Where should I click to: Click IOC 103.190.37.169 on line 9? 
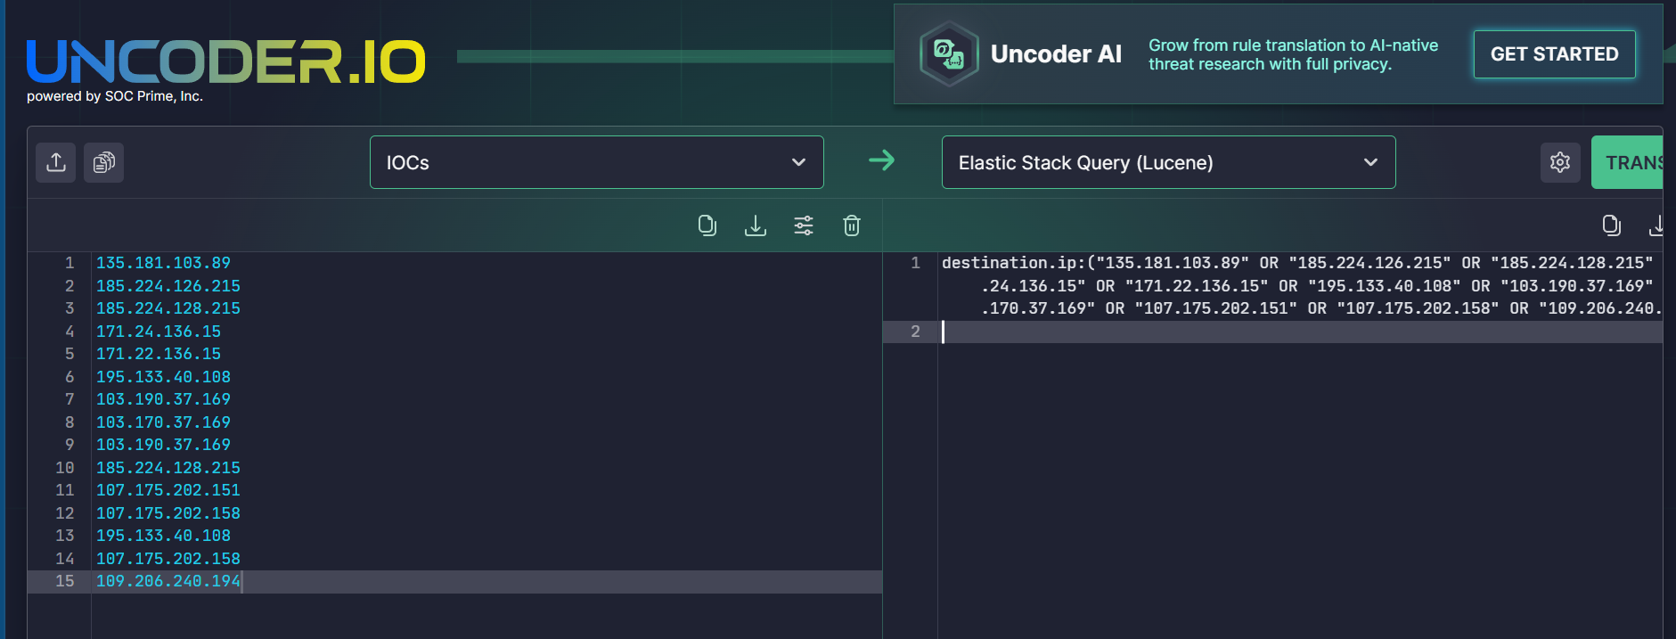163,445
